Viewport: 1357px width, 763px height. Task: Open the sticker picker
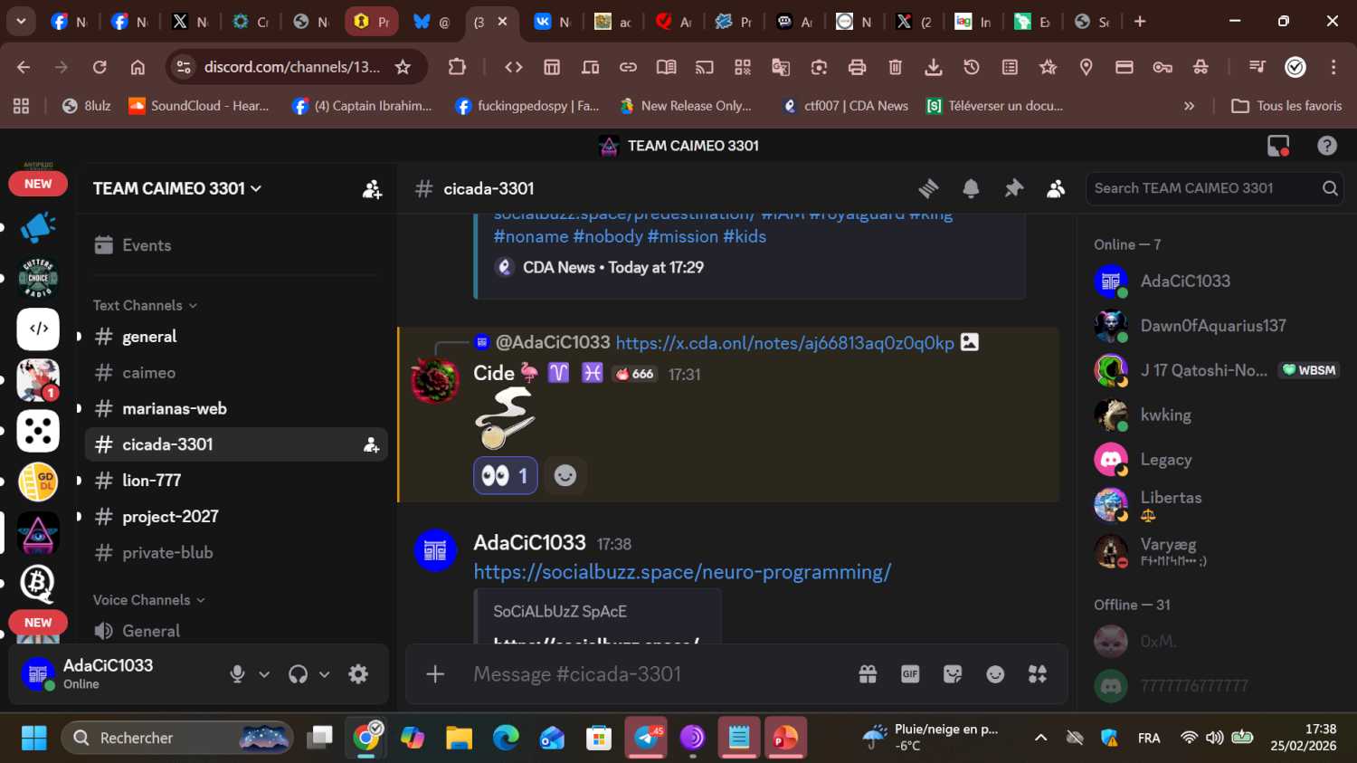tap(953, 674)
